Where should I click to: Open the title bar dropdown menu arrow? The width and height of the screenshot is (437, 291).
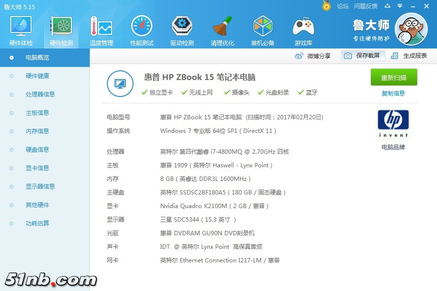400,6
